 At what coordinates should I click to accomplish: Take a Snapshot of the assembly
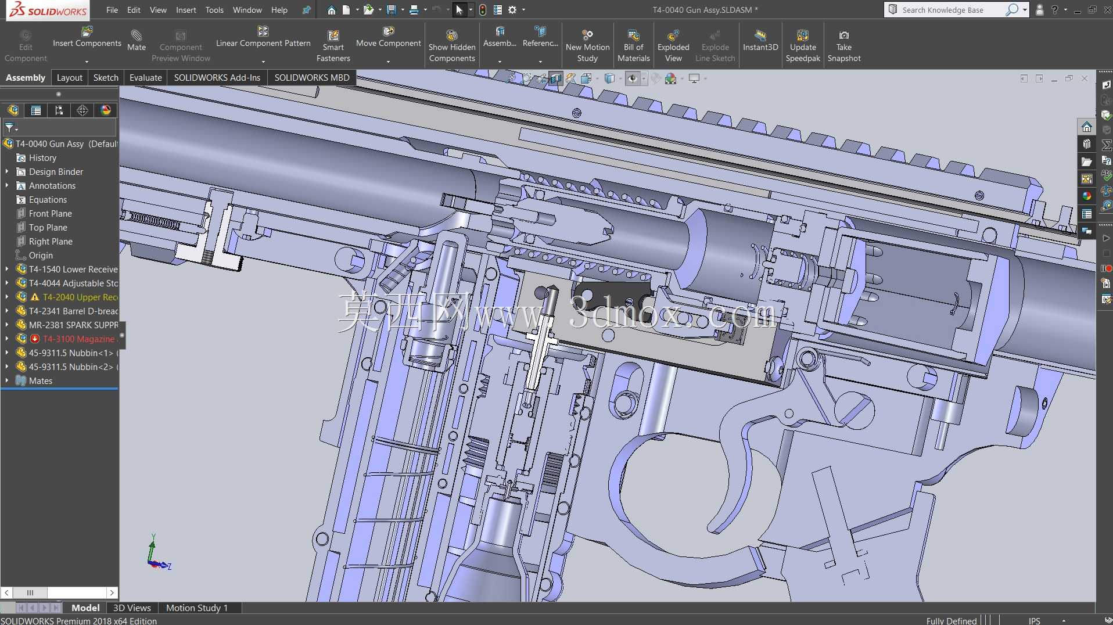[x=844, y=46]
